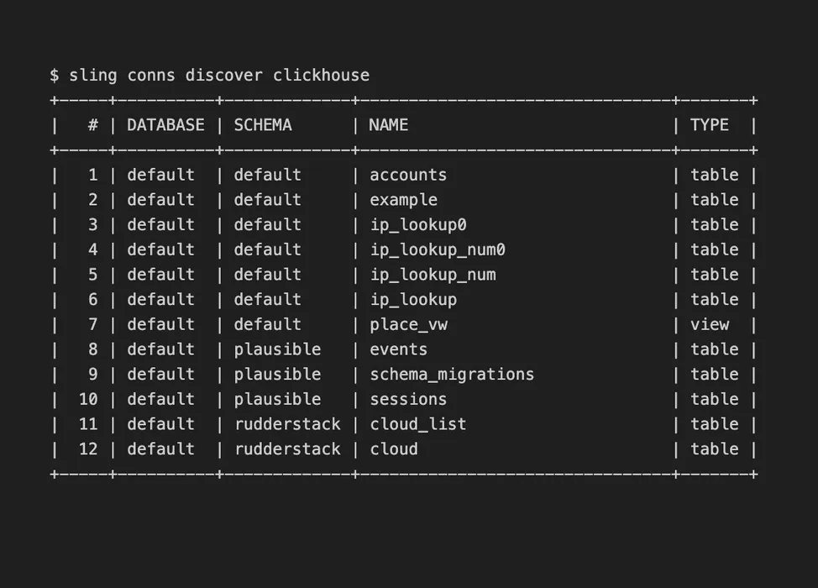Click the 'view' type value

point(710,324)
